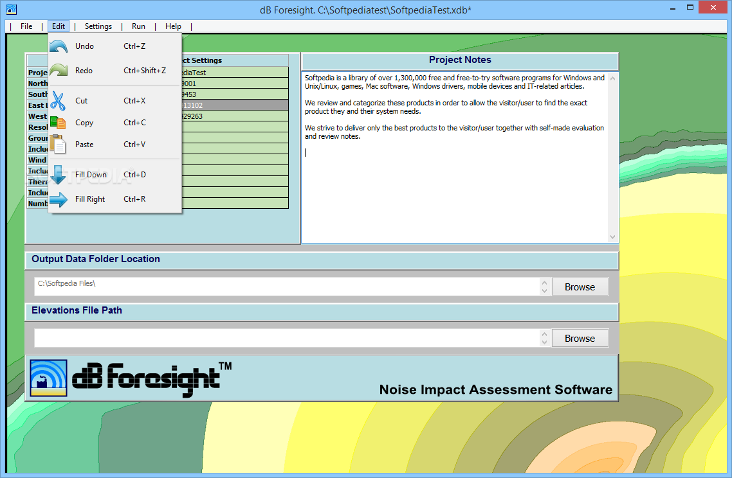
Task: Click the Undo arrow icon
Action: point(59,46)
